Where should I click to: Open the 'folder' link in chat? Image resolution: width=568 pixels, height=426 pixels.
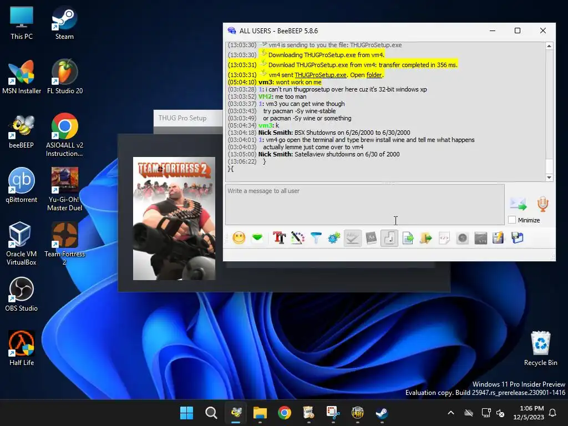374,75
